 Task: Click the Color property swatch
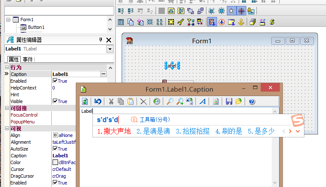(x=55, y=162)
